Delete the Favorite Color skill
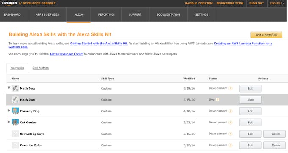 274,145
